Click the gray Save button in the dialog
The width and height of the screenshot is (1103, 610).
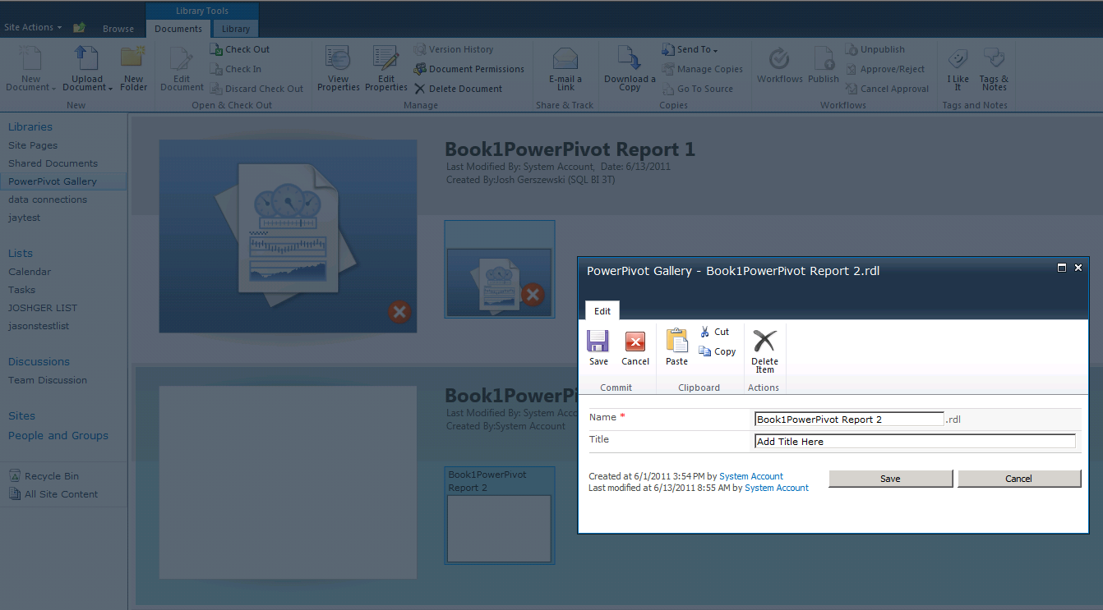coord(890,479)
